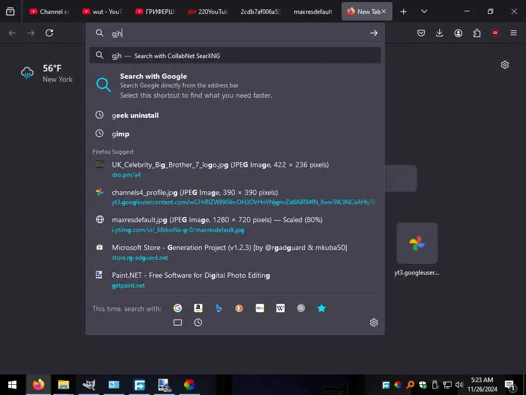
Task: Search this time in Bookmarks star
Action: tap(322, 308)
